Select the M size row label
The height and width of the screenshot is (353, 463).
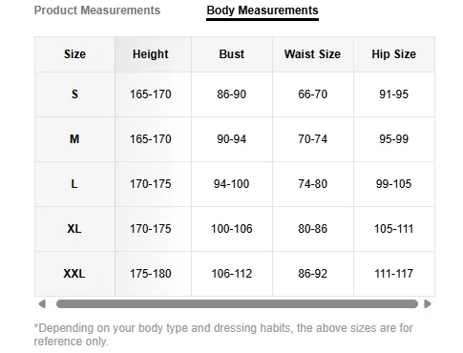pyautogui.click(x=74, y=139)
